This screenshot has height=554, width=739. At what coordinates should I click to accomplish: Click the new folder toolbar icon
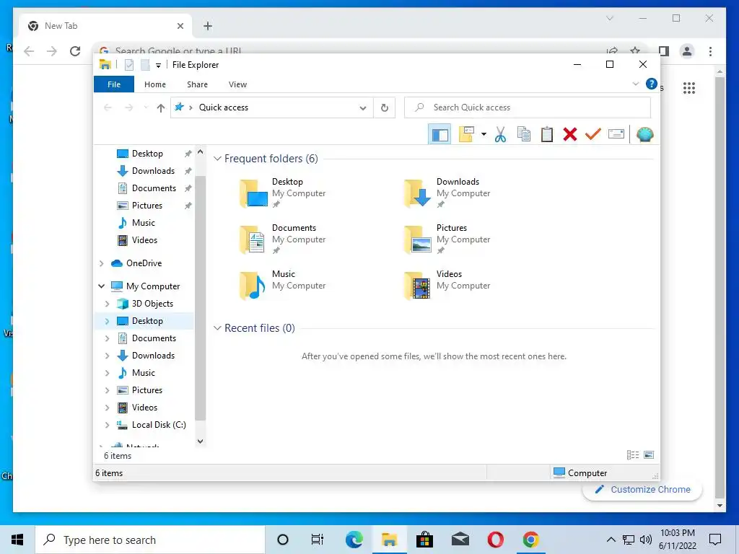coord(466,134)
